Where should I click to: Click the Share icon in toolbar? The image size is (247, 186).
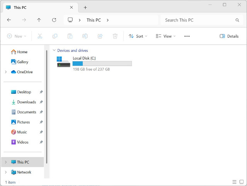[100, 36]
